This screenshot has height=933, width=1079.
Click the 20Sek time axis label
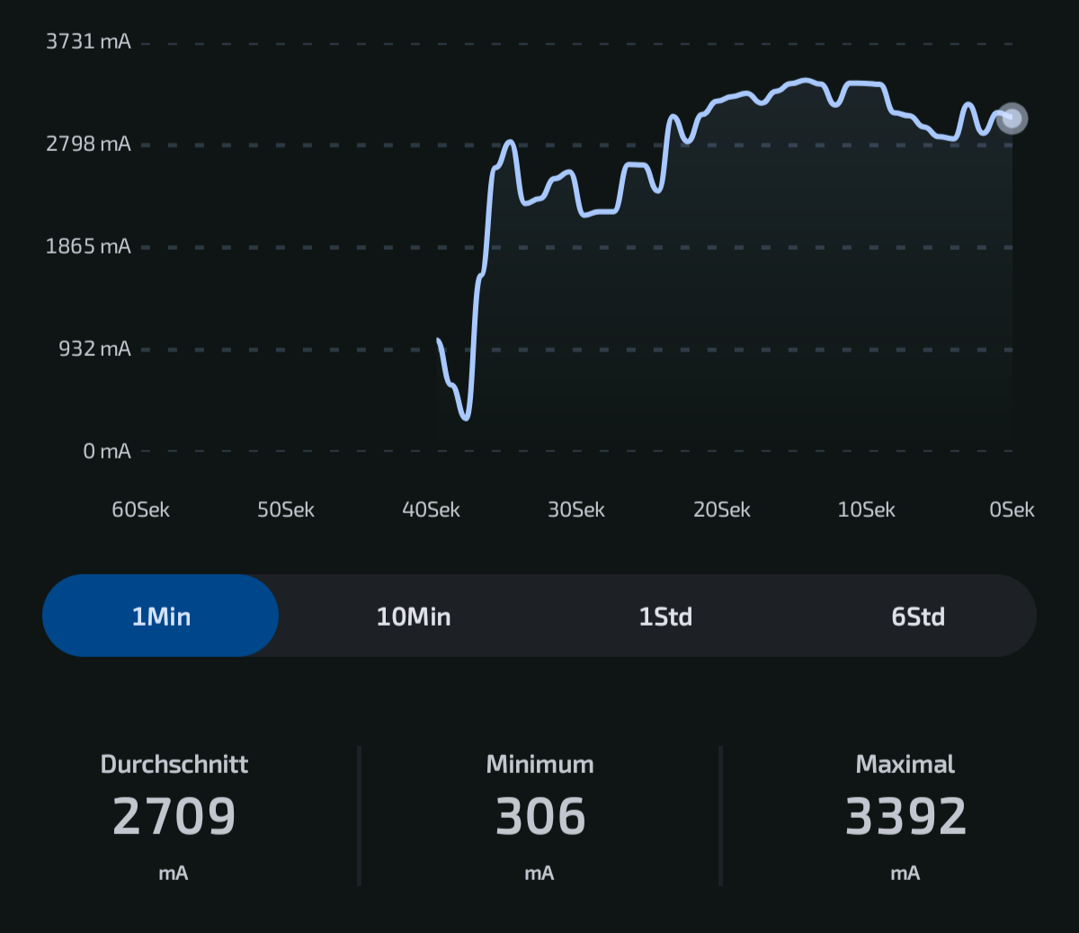(721, 510)
